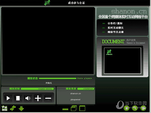151x113 pixels.
Task: Decrease volume with the minus button
Action: pyautogui.click(x=48, y=98)
